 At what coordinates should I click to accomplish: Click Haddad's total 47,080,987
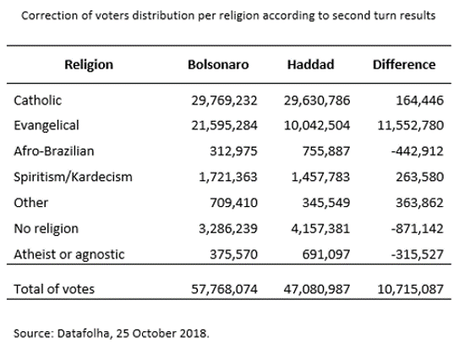pos(317,289)
